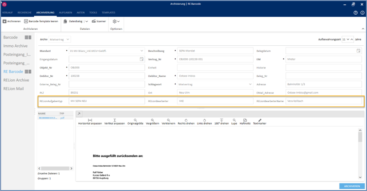Open the Belegdatum calendar picker
The image size is (367, 191).
(x=359, y=51)
